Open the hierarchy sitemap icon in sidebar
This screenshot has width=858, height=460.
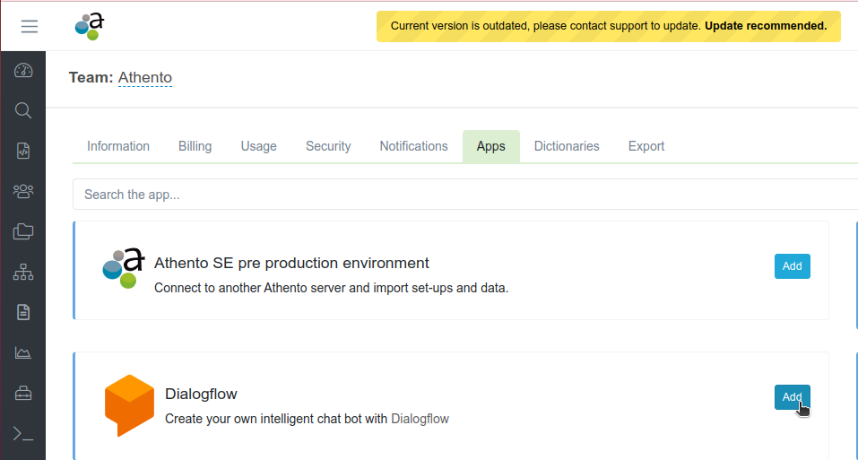23,272
